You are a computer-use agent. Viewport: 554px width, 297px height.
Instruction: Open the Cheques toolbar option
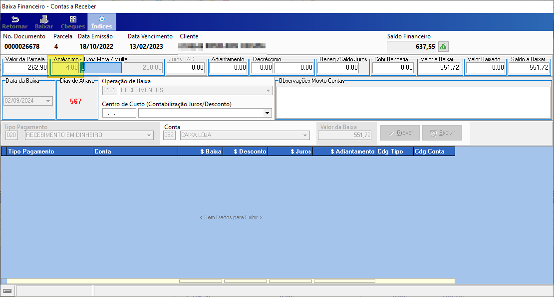pos(73,22)
